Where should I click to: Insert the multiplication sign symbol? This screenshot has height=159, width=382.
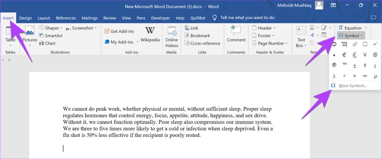(x=355, y=76)
